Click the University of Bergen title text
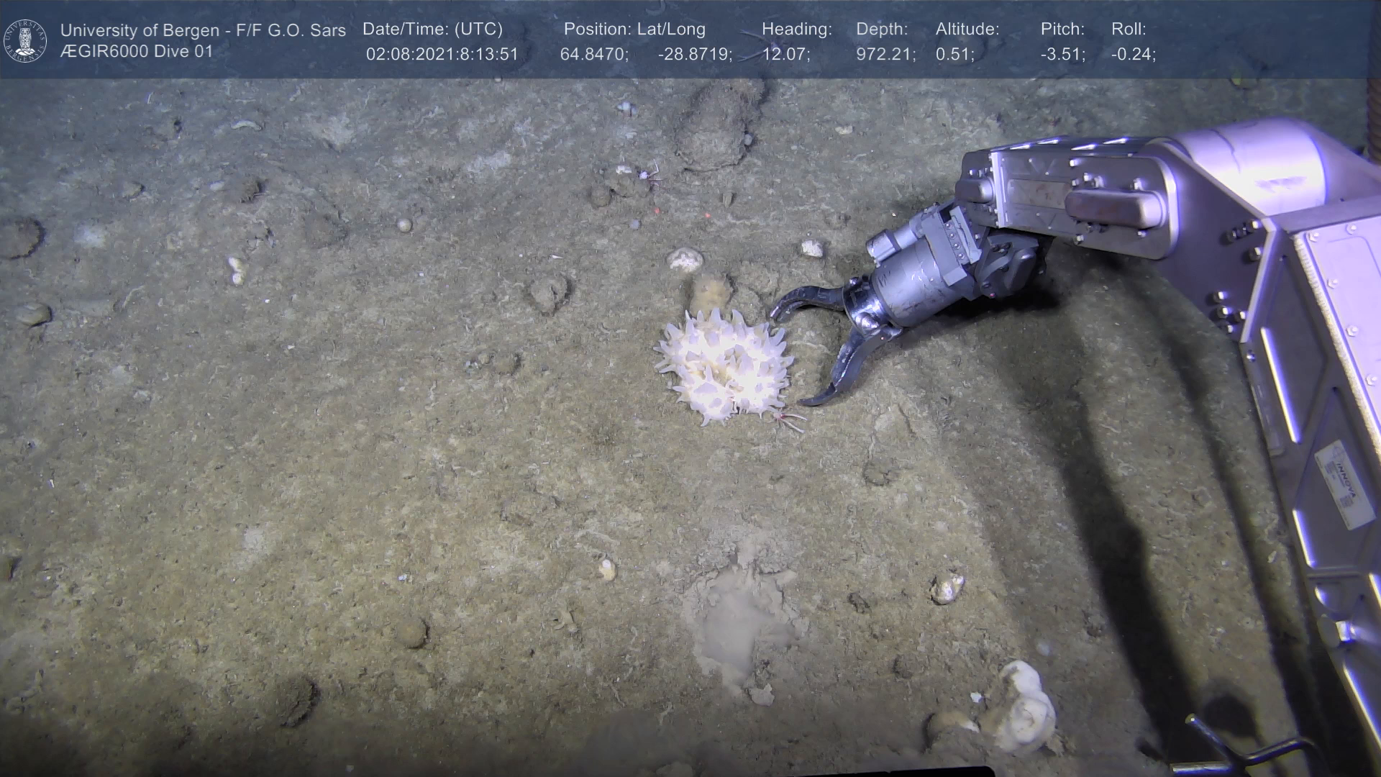Image resolution: width=1381 pixels, height=777 pixels. (203, 30)
